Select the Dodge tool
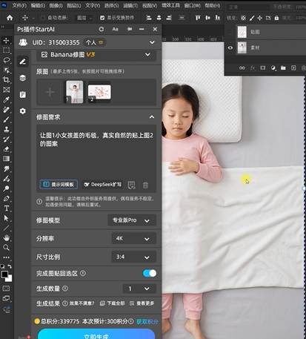The height and width of the screenshot is (339, 306). [x=6, y=188]
